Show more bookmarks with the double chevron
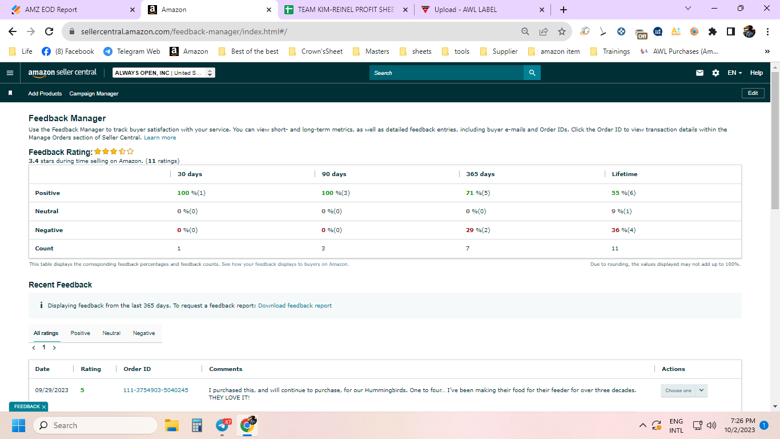Image resolution: width=780 pixels, height=439 pixels. [767, 51]
